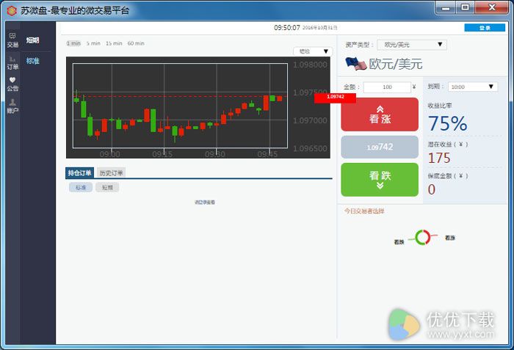Click the empty orders message text
The width and height of the screenshot is (514, 350).
pyautogui.click(x=205, y=203)
